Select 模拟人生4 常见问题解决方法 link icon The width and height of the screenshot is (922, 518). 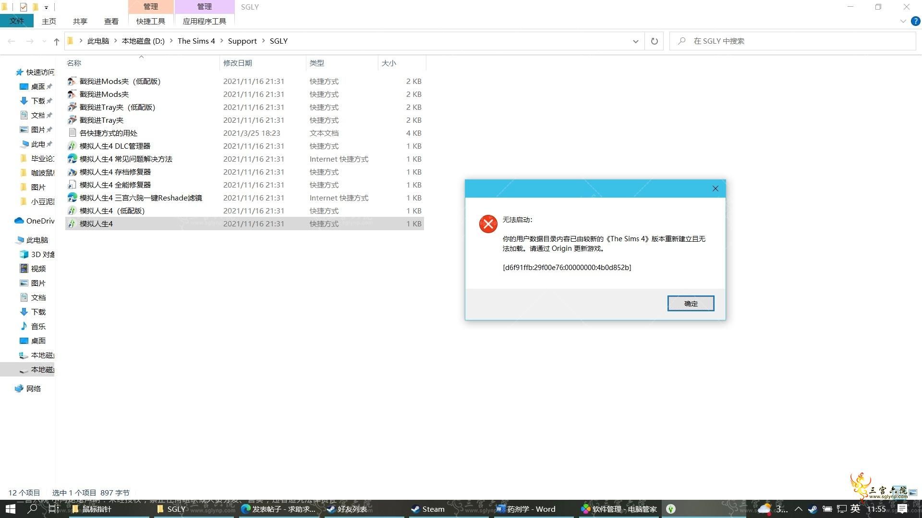(72, 159)
